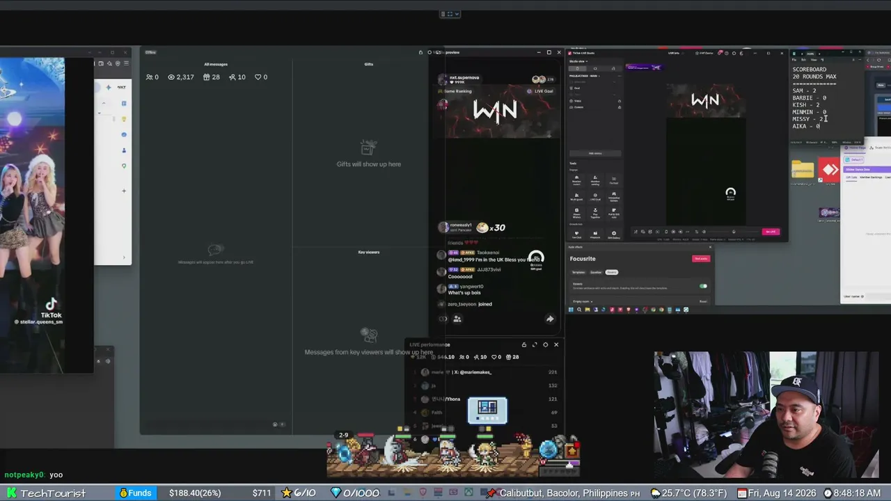Click the viewers count 2,317 in message panel
Screen dimensions: 891x501
pos(181,77)
